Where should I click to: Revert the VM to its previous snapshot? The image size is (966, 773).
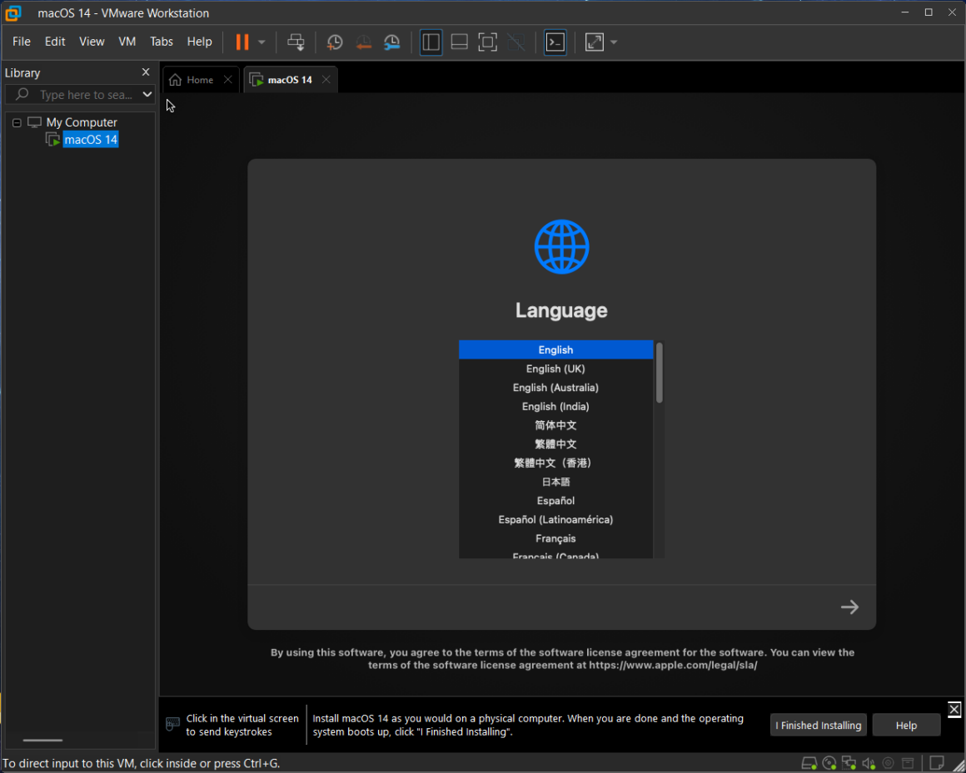pos(363,42)
